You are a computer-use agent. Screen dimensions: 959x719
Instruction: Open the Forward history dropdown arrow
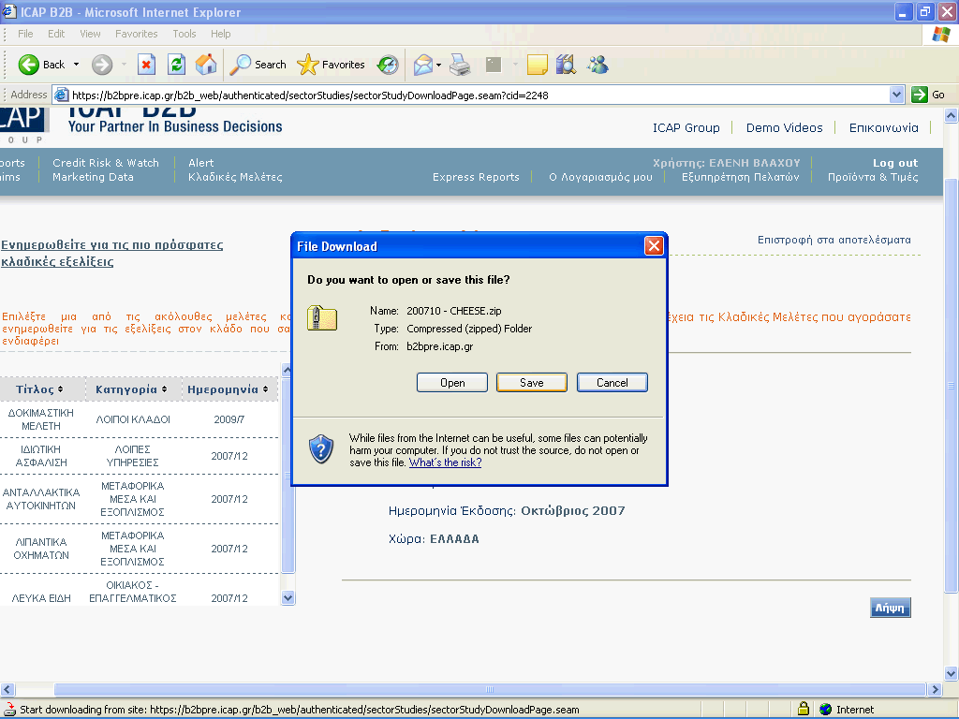click(x=124, y=65)
